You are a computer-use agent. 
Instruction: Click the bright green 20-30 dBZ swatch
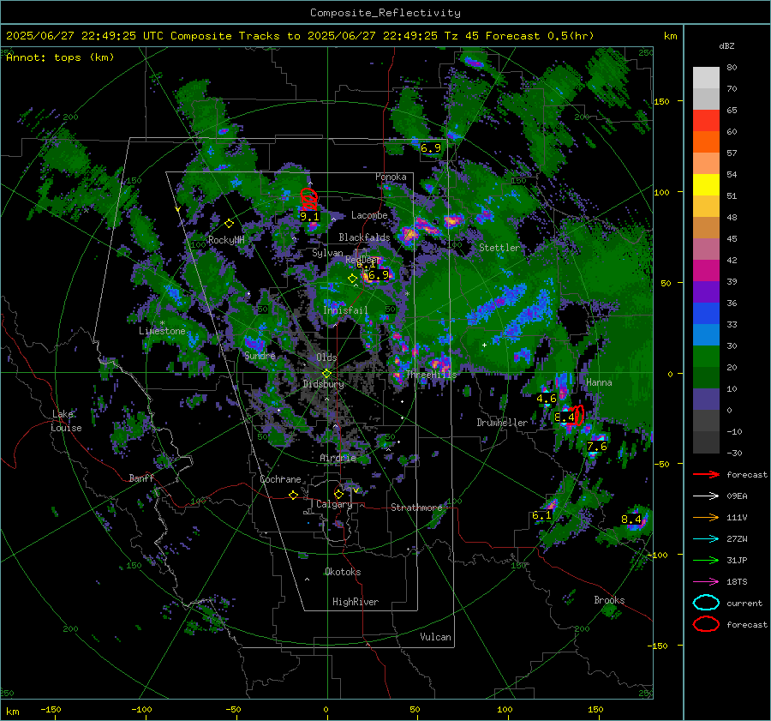[x=706, y=357]
